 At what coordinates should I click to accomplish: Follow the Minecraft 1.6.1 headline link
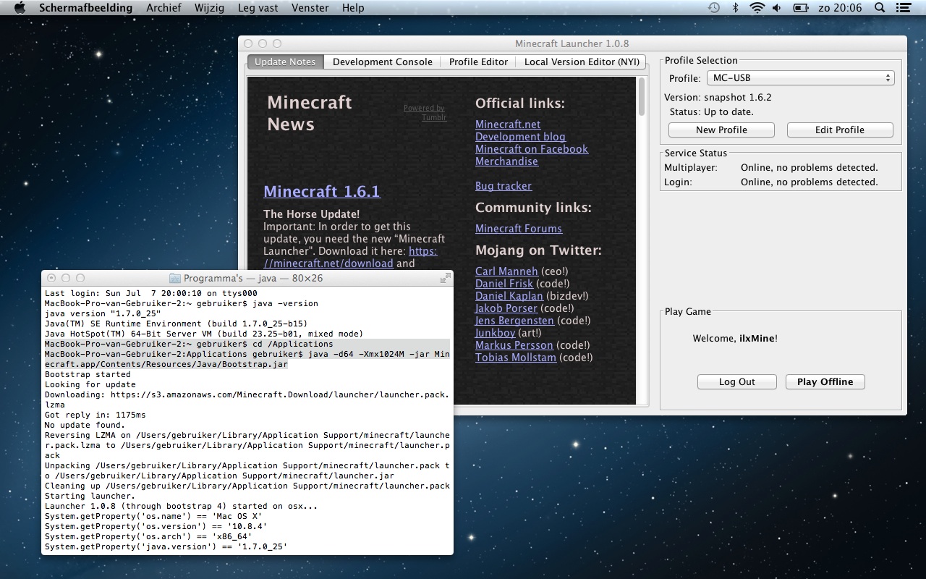point(321,192)
